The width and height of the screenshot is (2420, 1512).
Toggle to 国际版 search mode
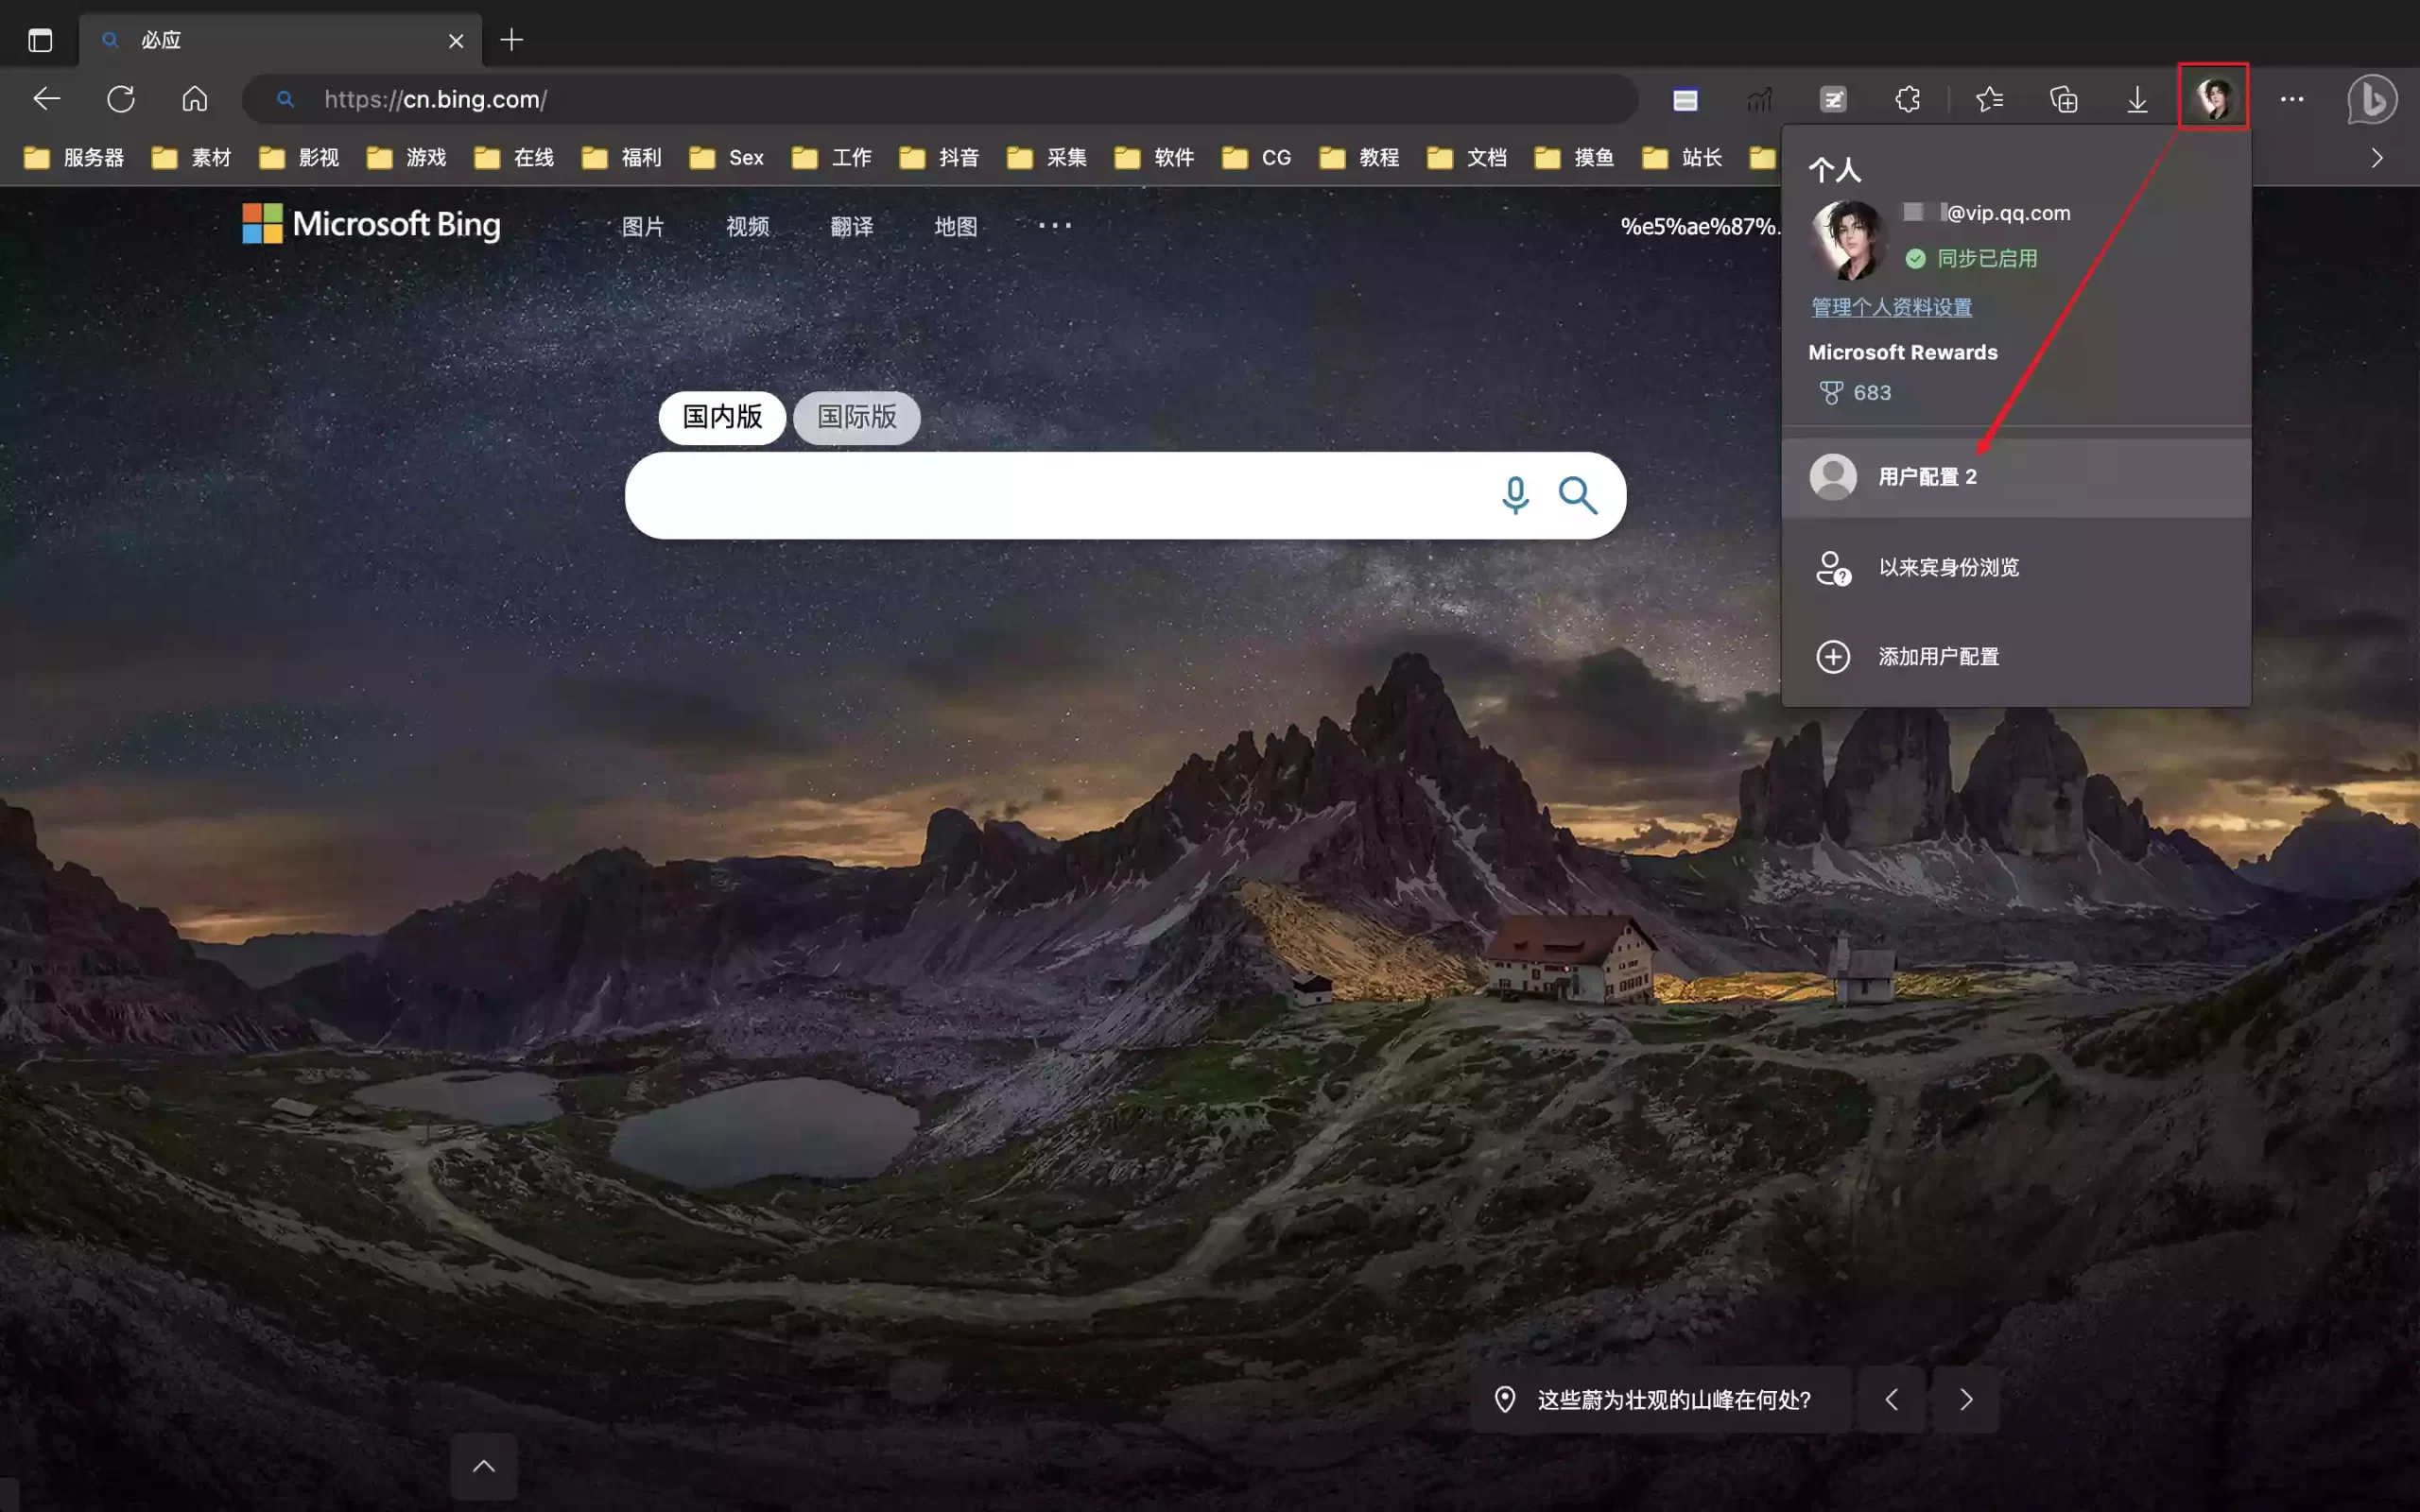tap(856, 417)
